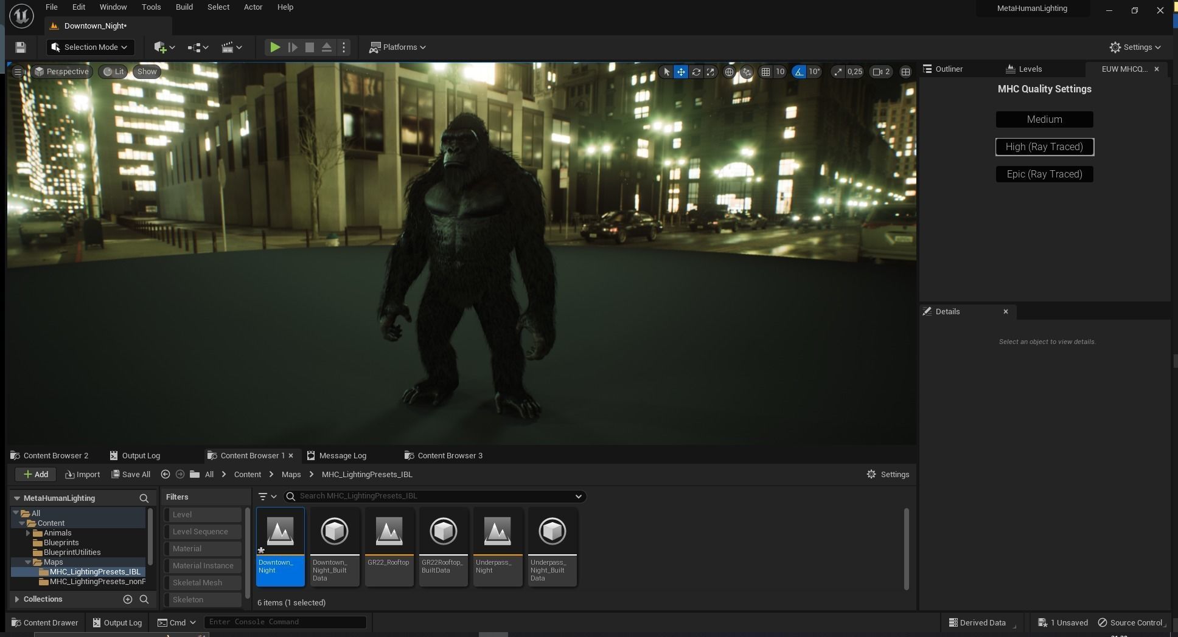This screenshot has height=637, width=1178.
Task: Expand the Collections section
Action: pos(17,599)
